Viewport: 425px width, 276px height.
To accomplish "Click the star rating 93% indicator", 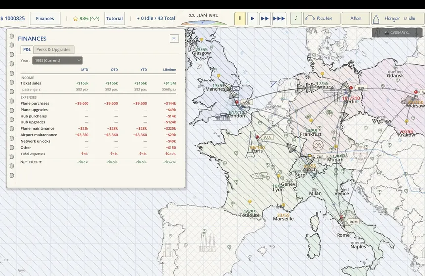I will tap(86, 18).
